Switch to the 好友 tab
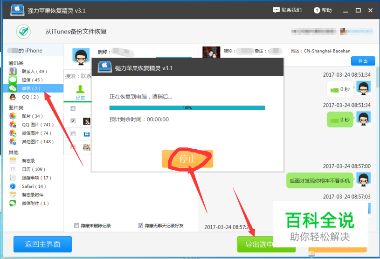Screen dimensions: 380x259 (x=80, y=93)
